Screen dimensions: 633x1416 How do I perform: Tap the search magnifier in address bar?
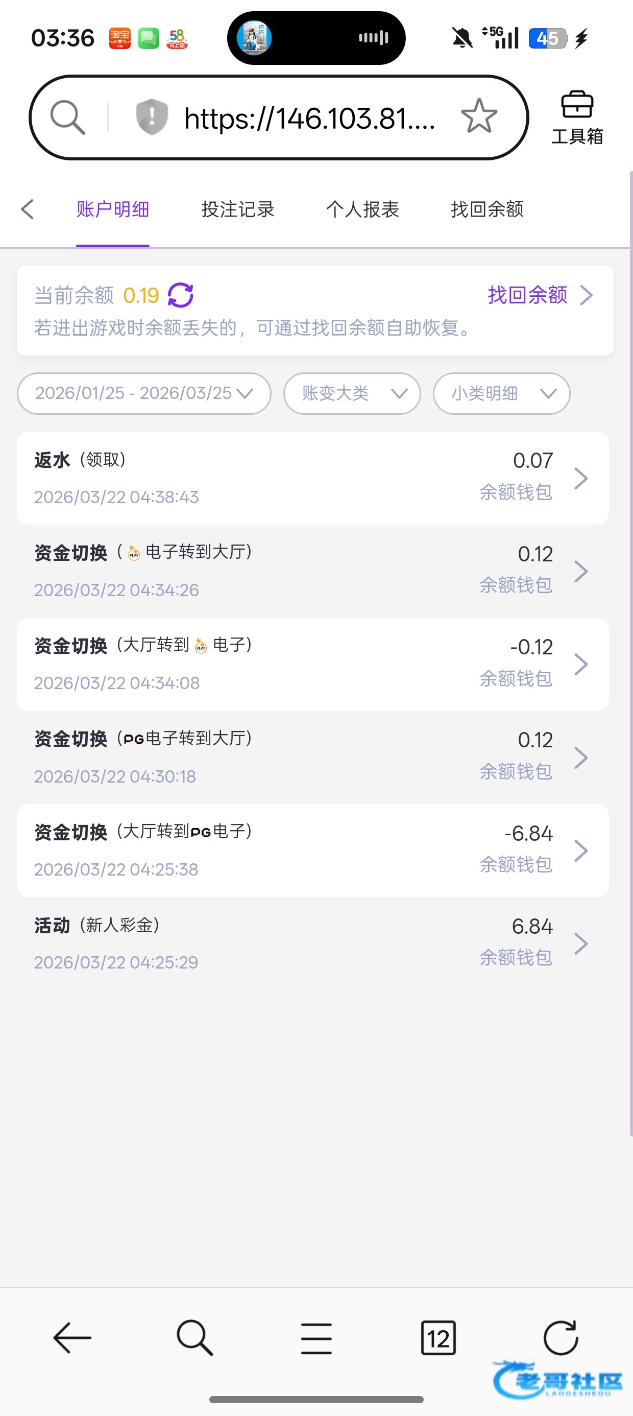click(67, 116)
